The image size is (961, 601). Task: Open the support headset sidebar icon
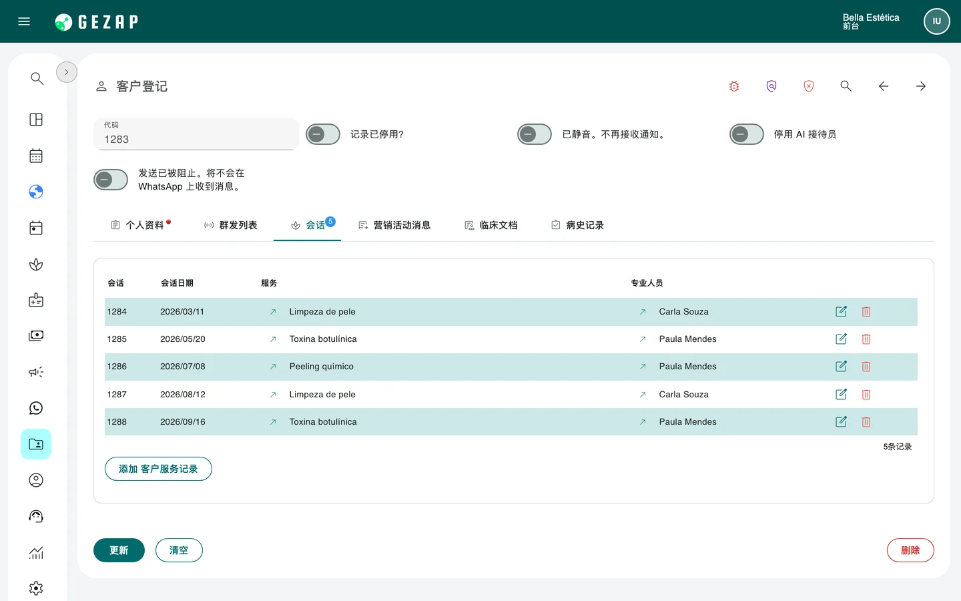pyautogui.click(x=36, y=516)
